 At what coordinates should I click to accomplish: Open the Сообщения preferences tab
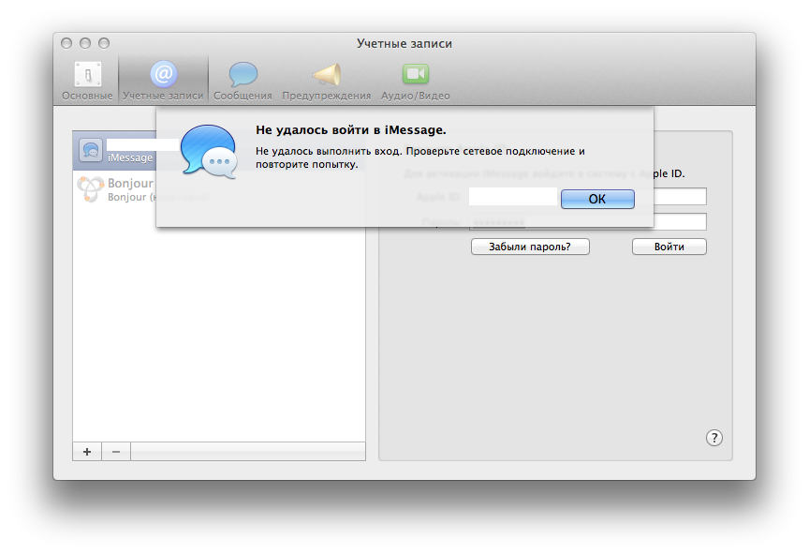click(243, 81)
